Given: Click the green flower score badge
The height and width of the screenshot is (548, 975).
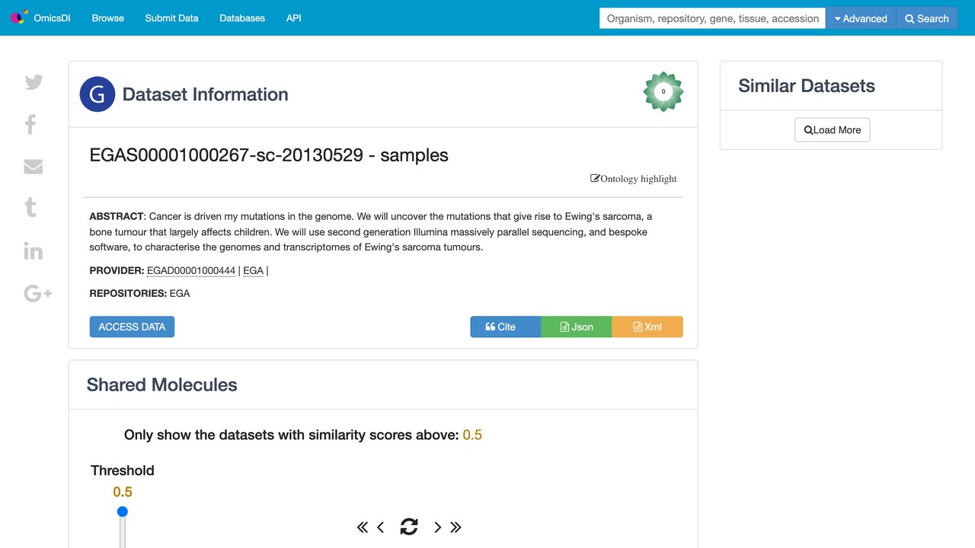Looking at the screenshot, I should click(663, 91).
